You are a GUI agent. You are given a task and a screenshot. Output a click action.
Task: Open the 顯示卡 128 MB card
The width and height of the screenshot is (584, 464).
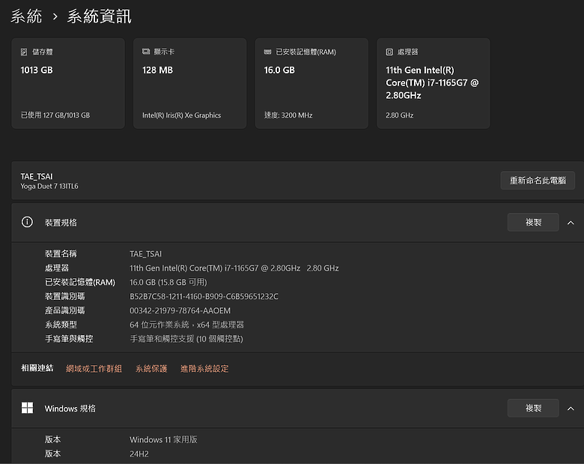click(x=190, y=83)
